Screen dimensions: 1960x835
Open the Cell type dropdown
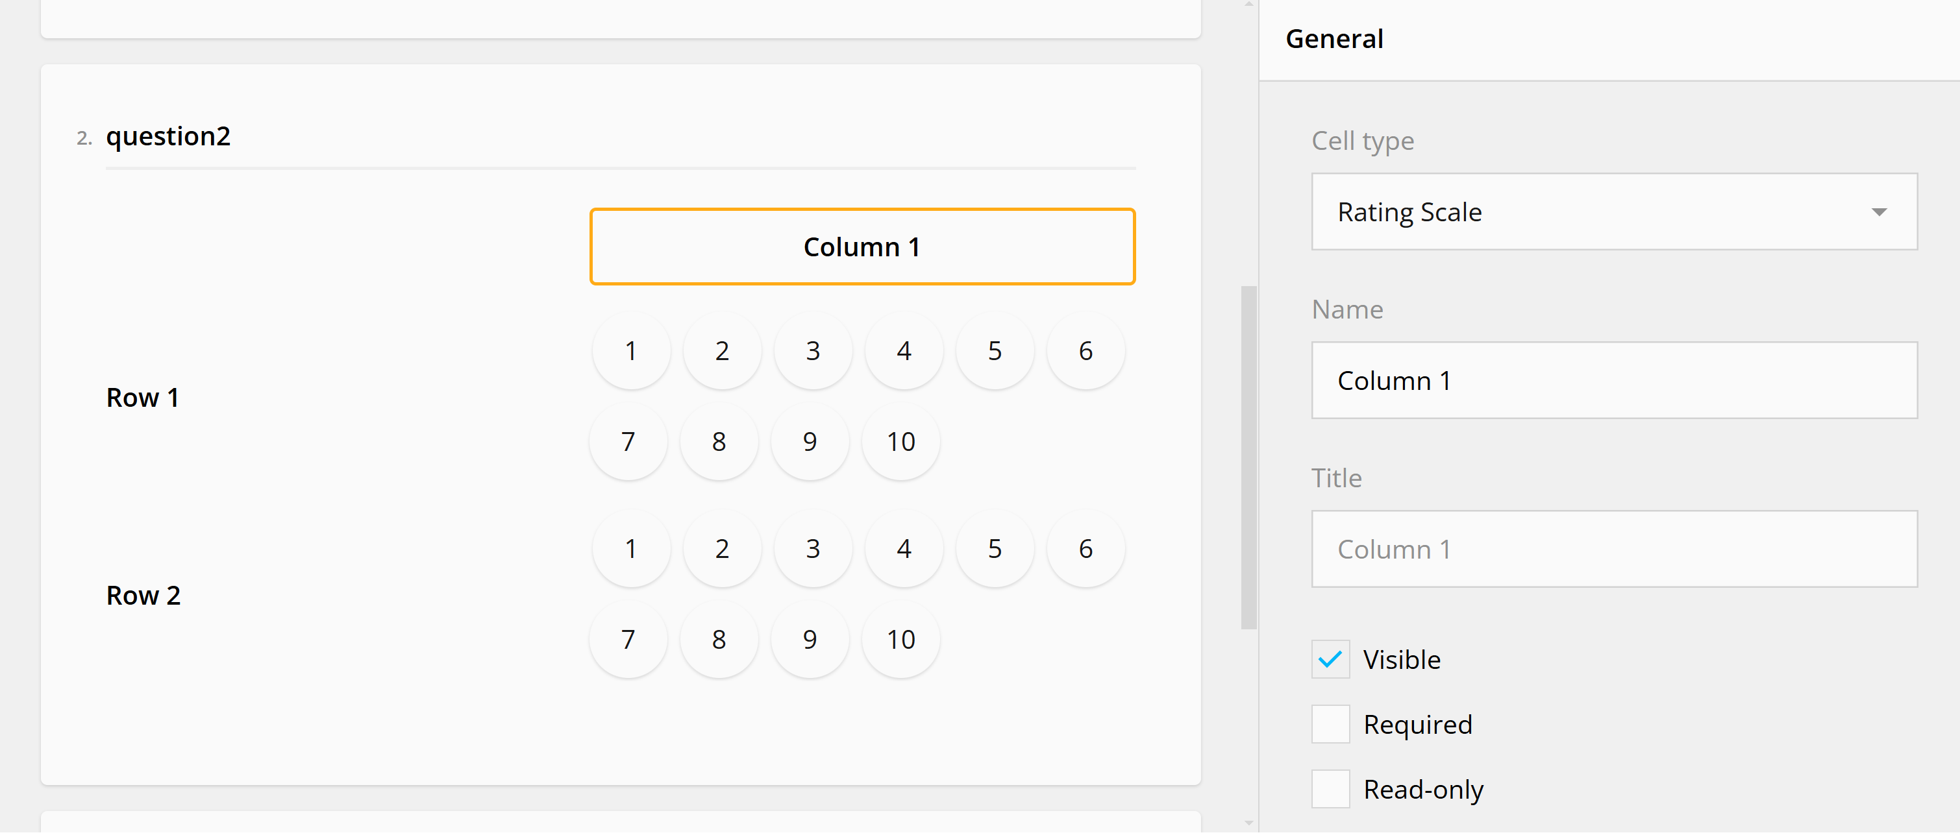[x=1613, y=212]
